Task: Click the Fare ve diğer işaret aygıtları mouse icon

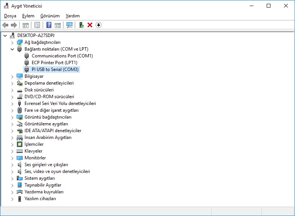Action: click(x=19, y=110)
